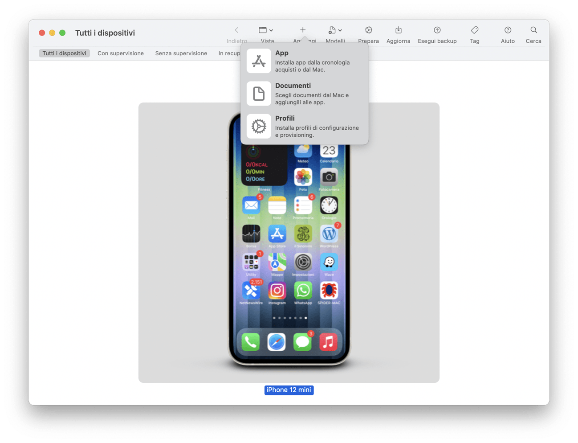Screen dimensions: 578x443
Task: Click the iPhone 12 mini name label
Action: (x=289, y=390)
